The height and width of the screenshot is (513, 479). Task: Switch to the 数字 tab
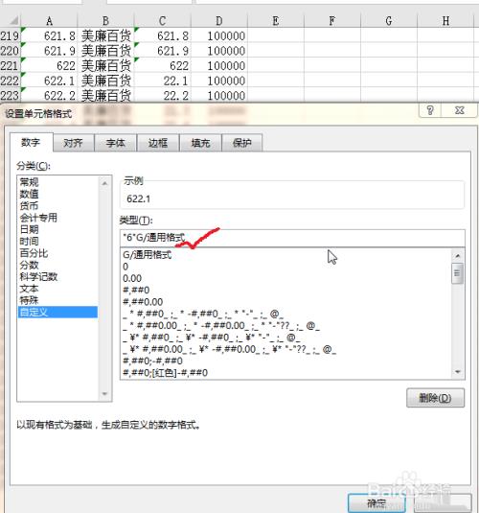tap(31, 143)
